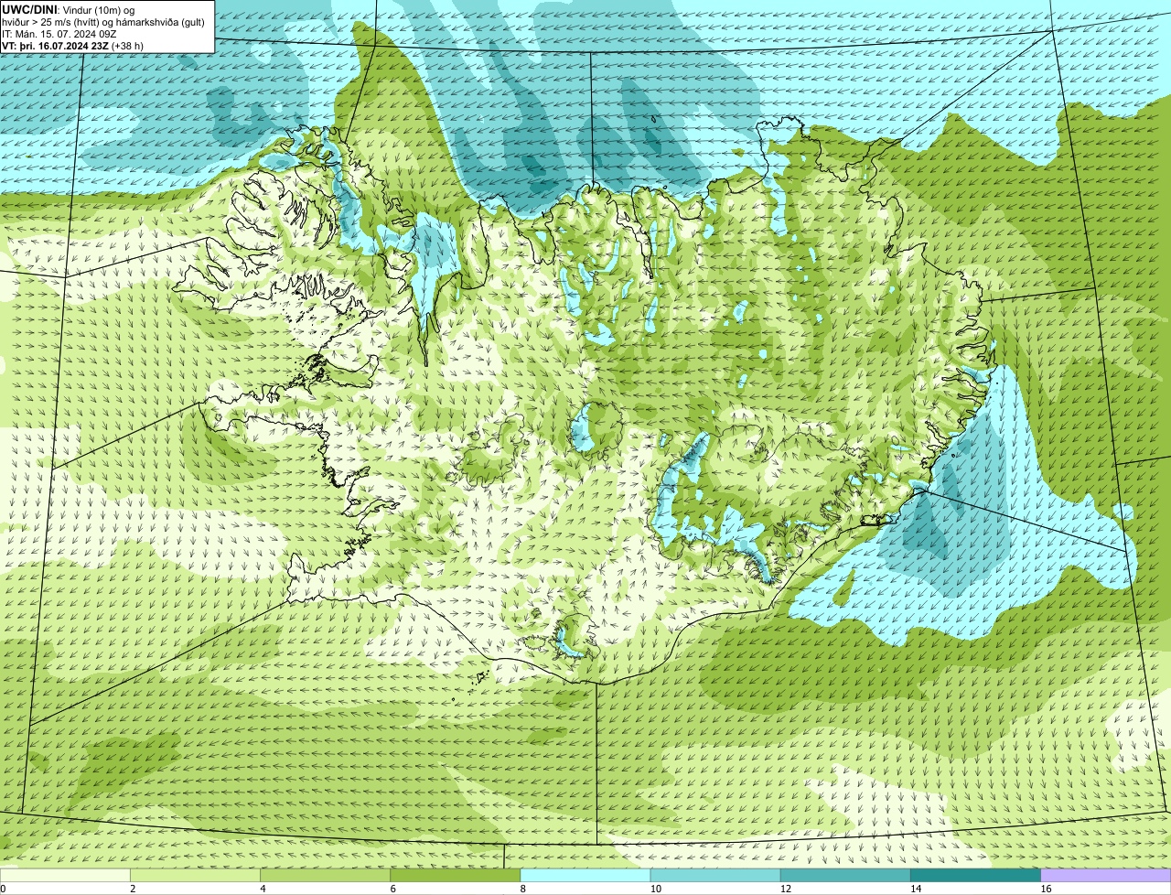Click the legend label "10"

655,889
